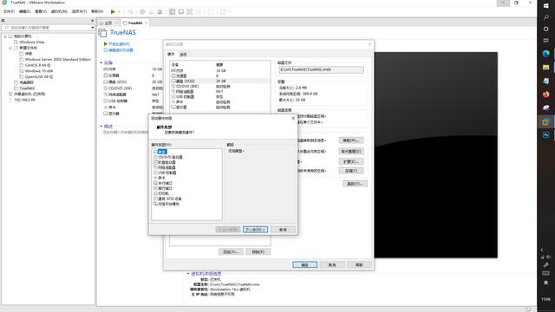Collapse the Description section on TrueNAS tab
This screenshot has width=555, height=312.
[101, 127]
